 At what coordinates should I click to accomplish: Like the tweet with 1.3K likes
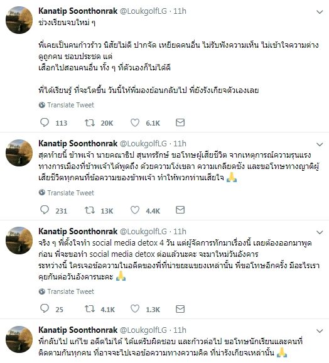pyautogui.click(x=135, y=309)
